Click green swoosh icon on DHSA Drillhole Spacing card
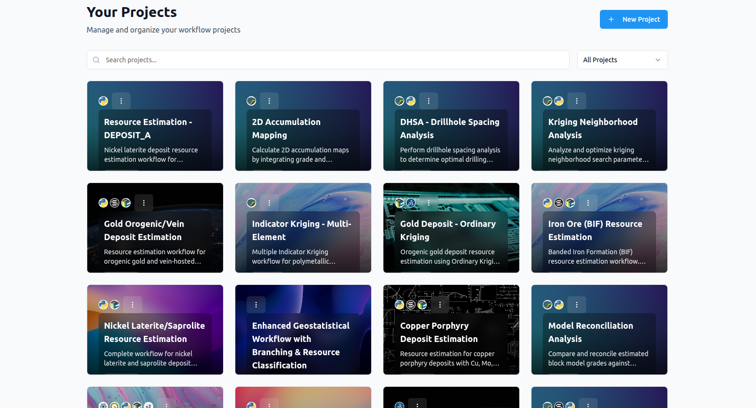The height and width of the screenshot is (408, 756). click(x=399, y=101)
